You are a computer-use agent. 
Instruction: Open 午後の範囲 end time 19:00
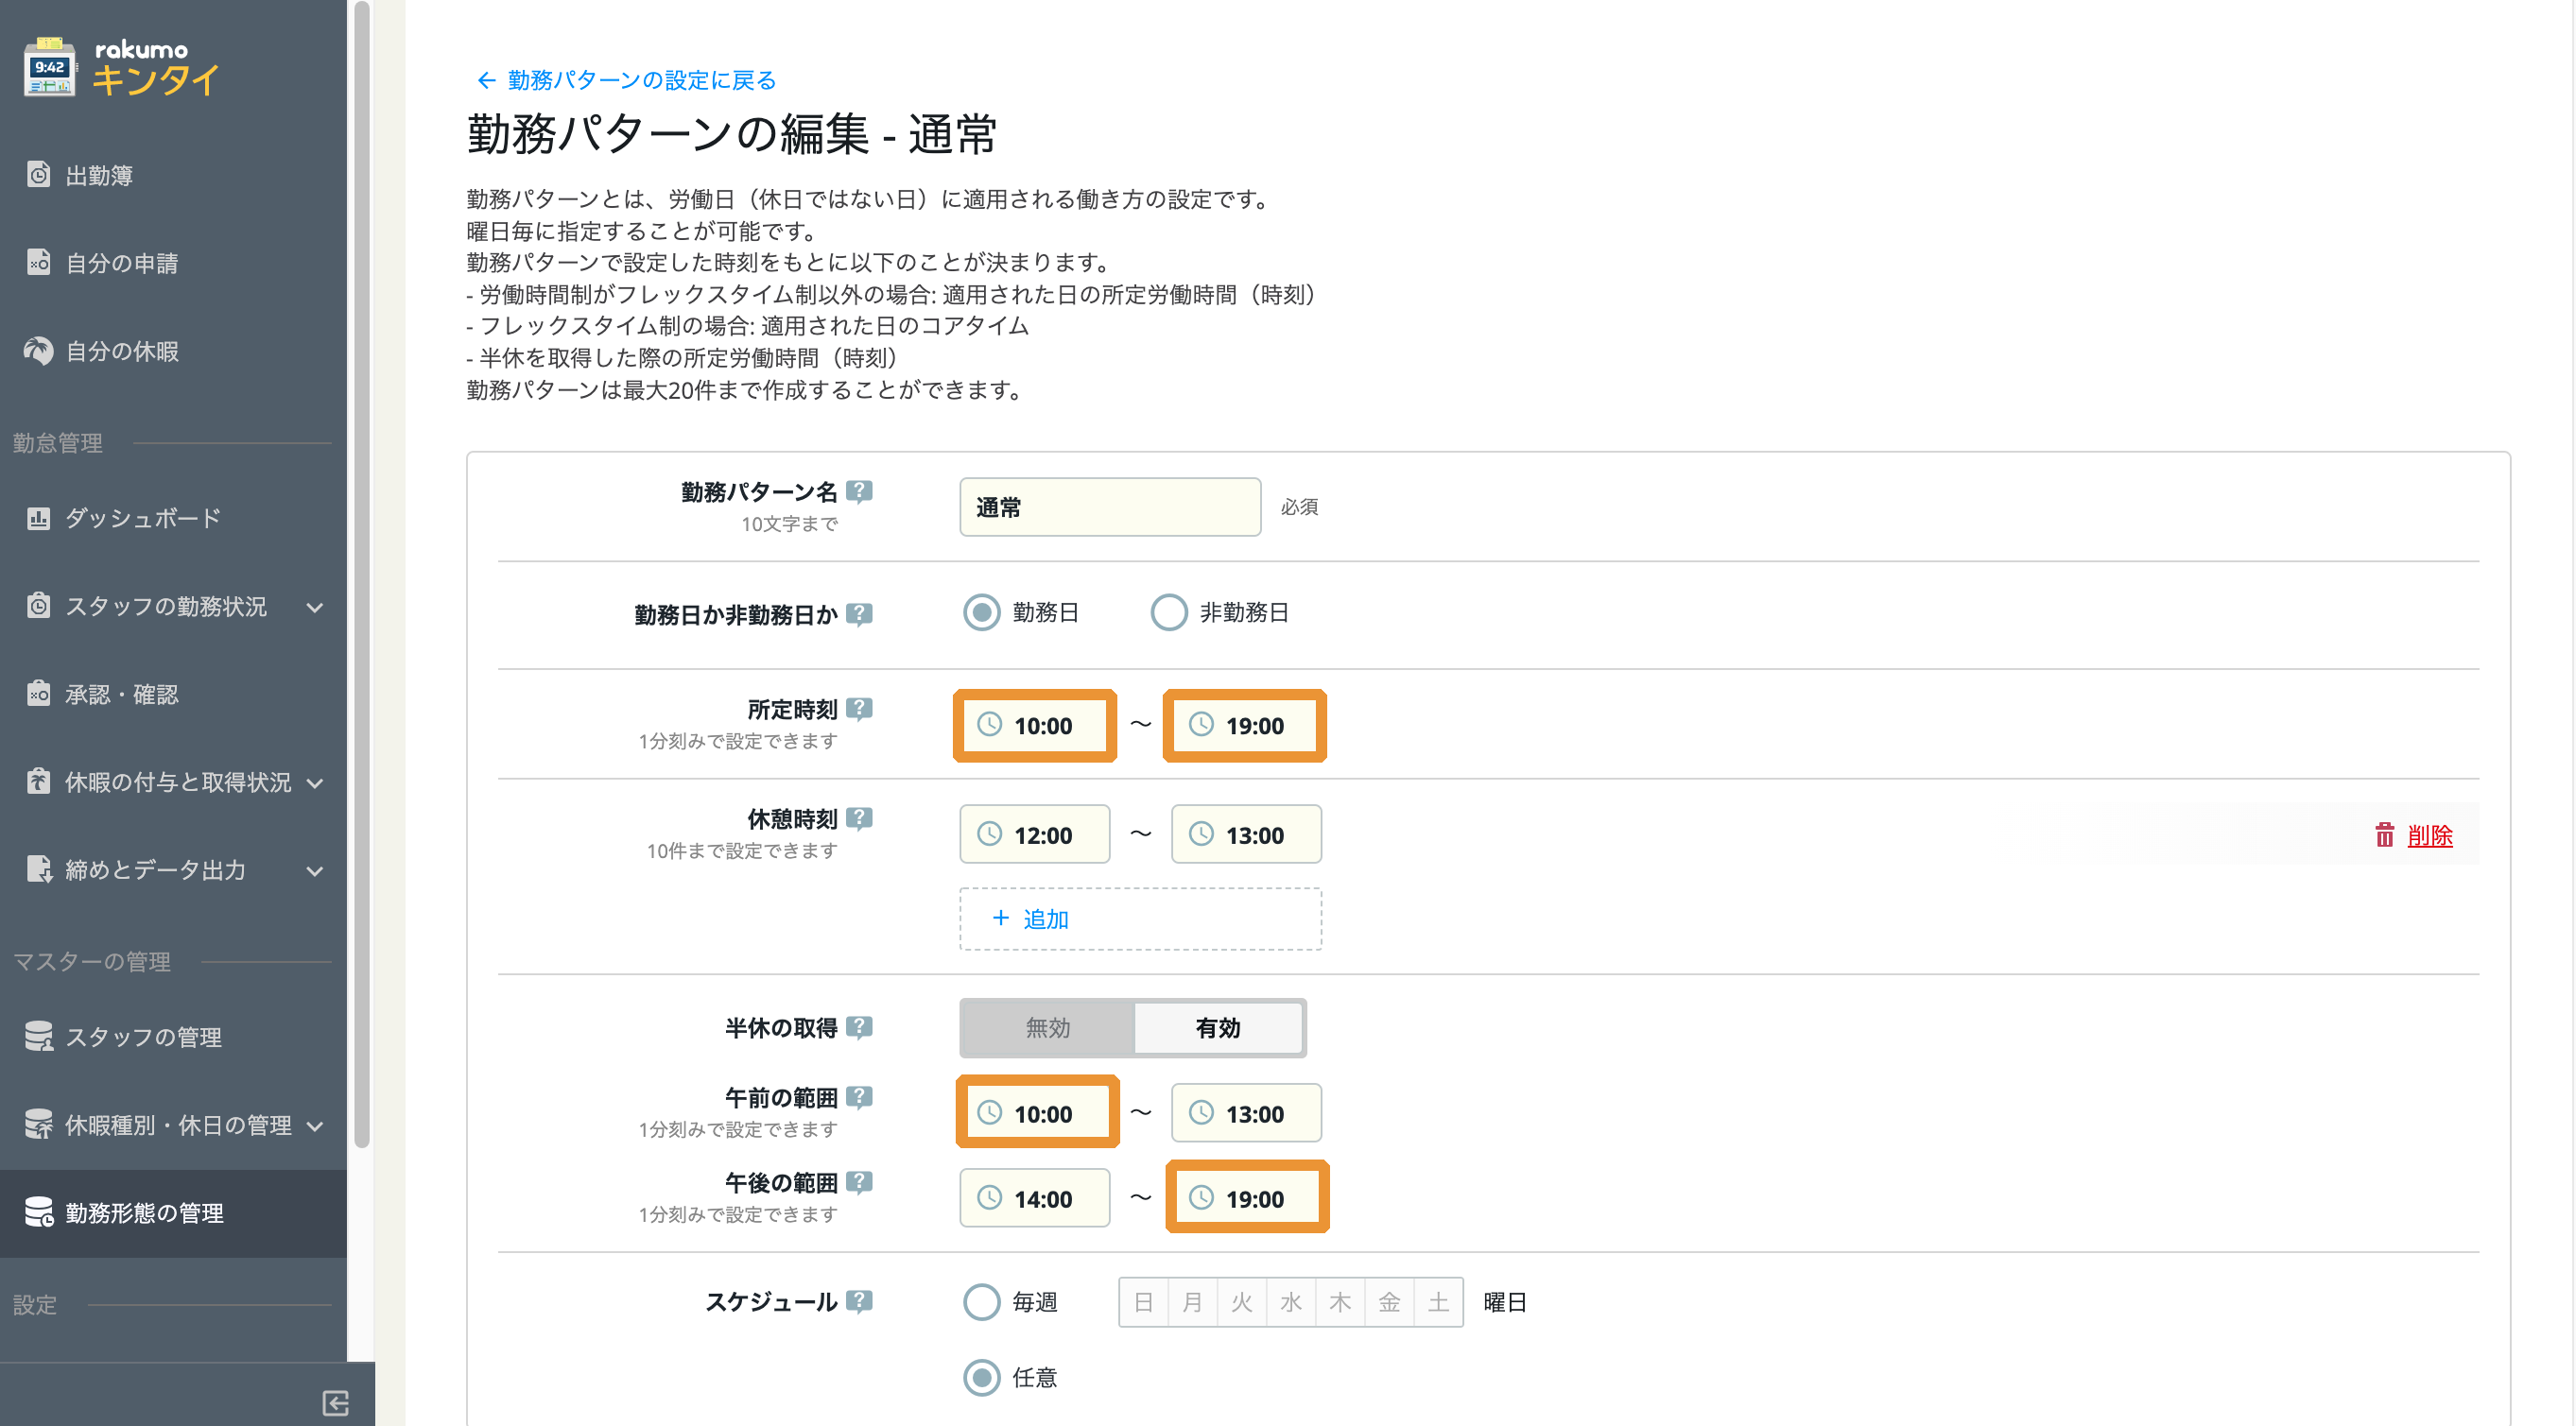pos(1246,1198)
